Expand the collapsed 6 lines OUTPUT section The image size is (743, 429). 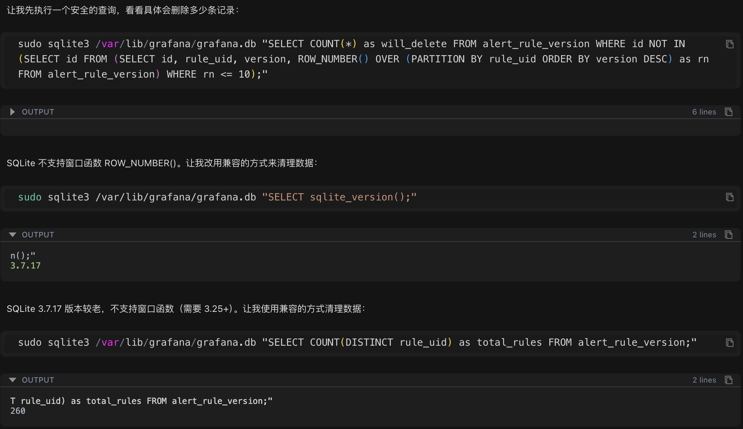(12, 112)
